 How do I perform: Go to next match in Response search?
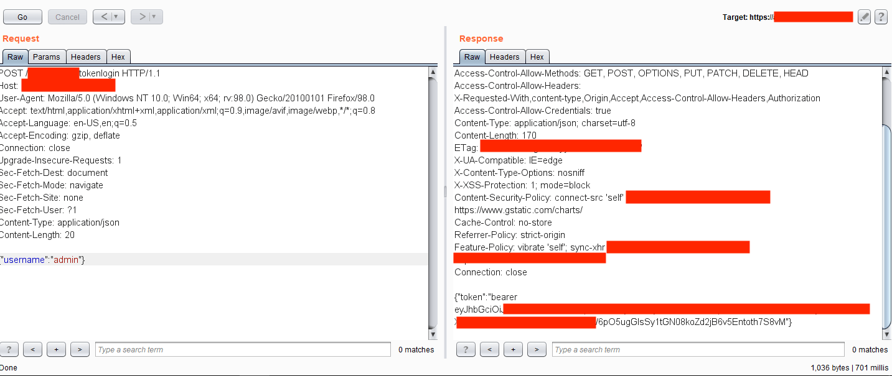click(537, 349)
